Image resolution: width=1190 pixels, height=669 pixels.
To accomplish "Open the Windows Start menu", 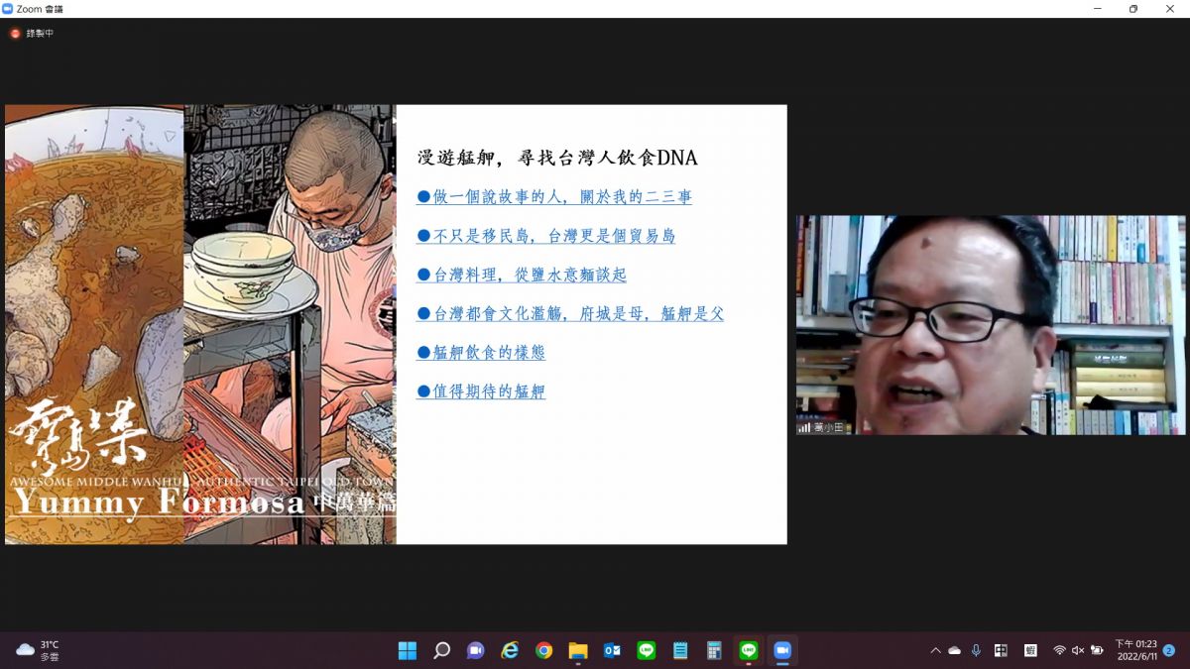I will coord(408,650).
